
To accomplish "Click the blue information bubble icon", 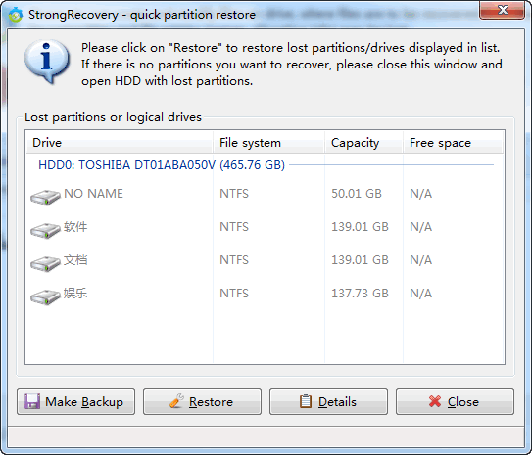I will pyautogui.click(x=47, y=62).
